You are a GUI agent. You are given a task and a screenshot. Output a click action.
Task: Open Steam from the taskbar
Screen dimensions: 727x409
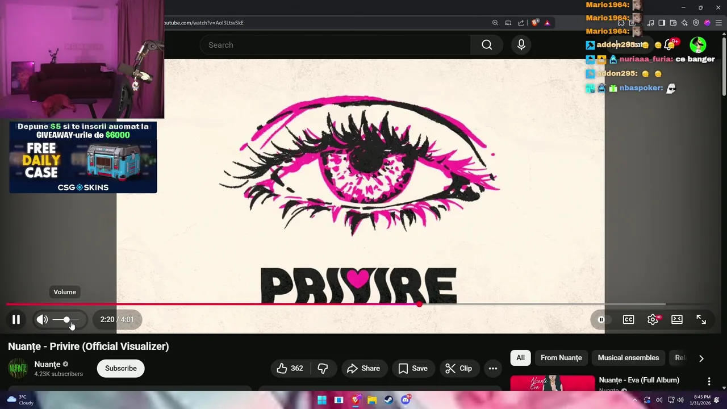coord(388,400)
